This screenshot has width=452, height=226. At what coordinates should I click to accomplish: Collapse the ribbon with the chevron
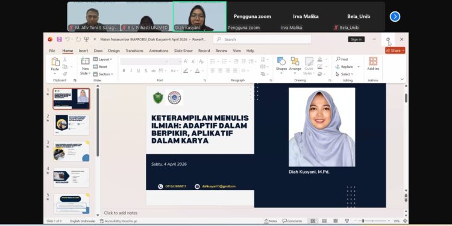click(x=402, y=80)
